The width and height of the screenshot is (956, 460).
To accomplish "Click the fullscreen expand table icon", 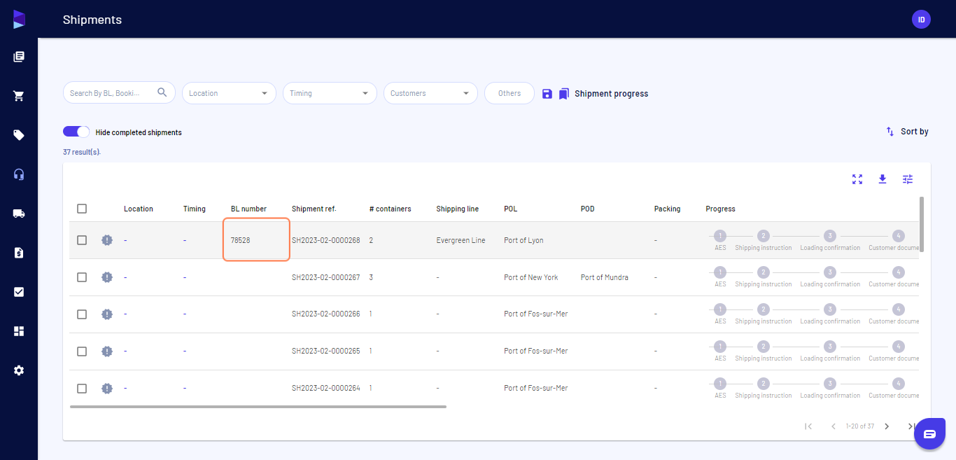I will coord(857,179).
